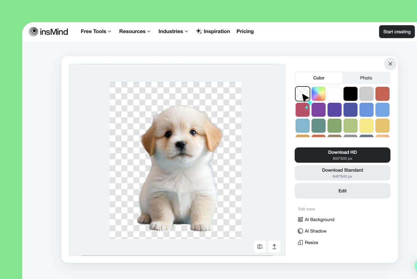
Task: Pick the olive green swatch
Action: [334, 126]
